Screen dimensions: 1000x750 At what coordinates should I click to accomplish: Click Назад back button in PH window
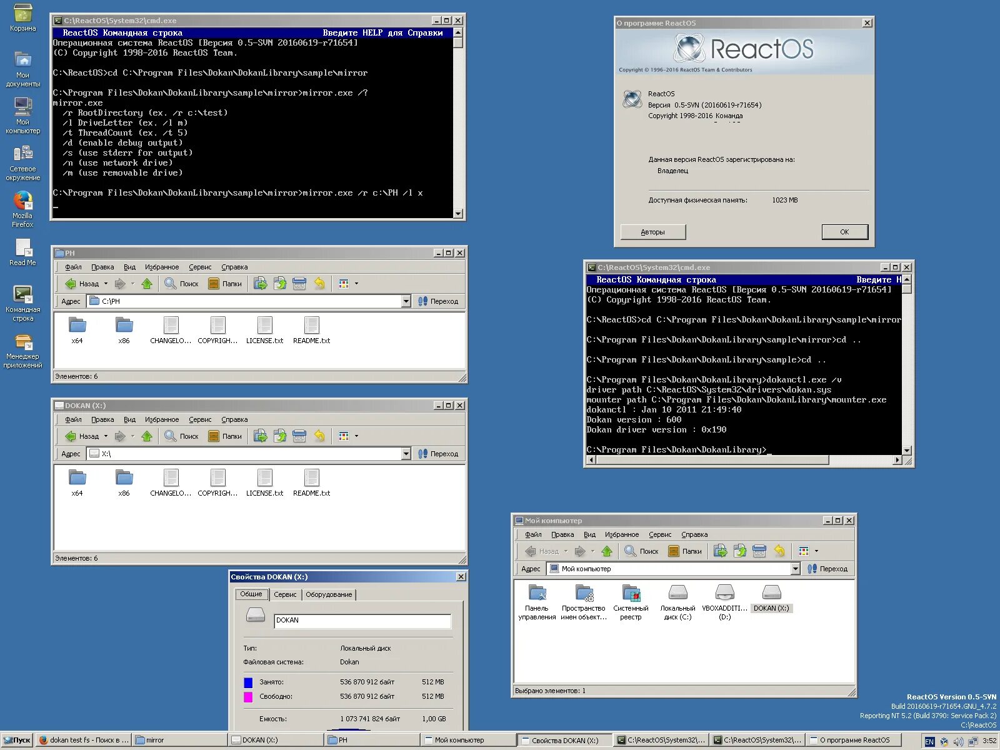click(x=82, y=284)
